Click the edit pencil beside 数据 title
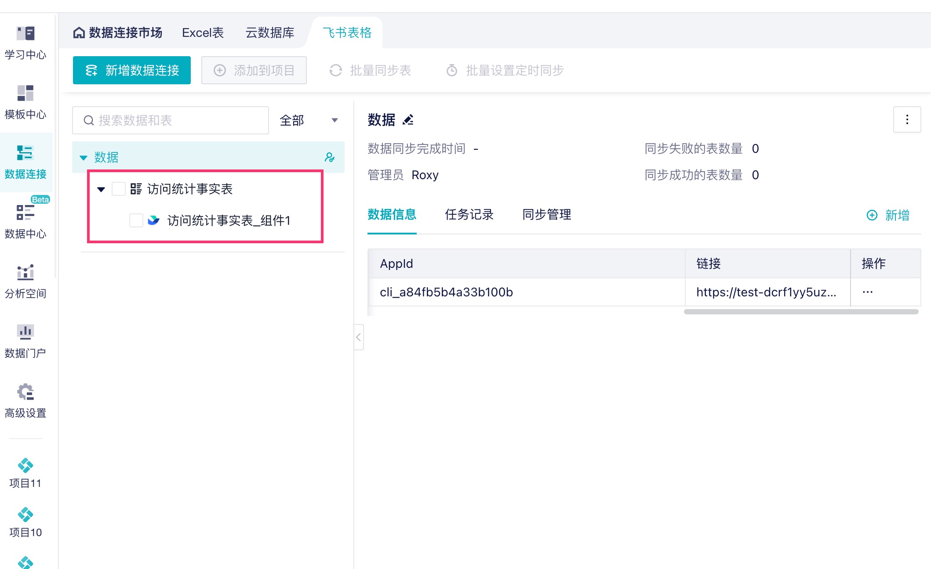 [x=408, y=120]
